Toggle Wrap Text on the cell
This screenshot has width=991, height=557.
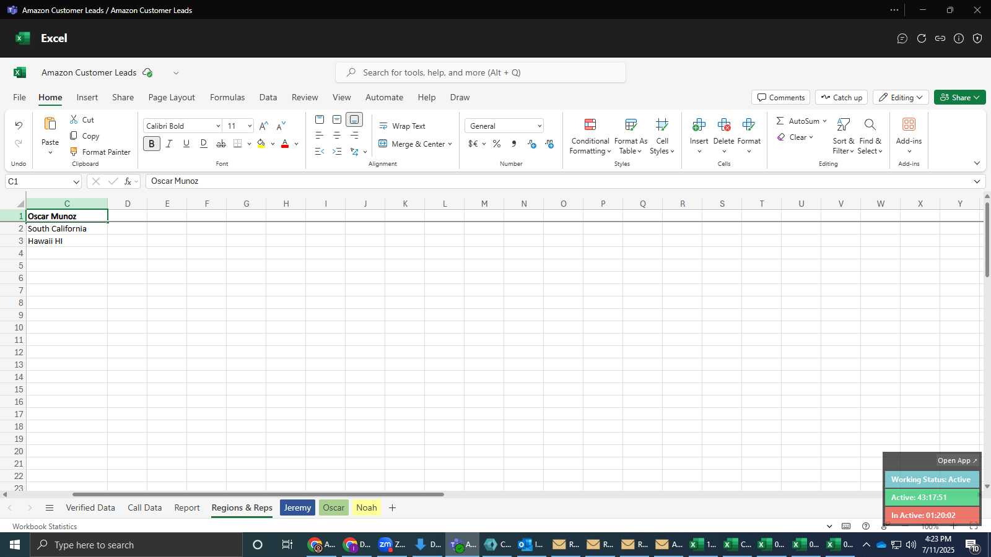click(x=402, y=126)
